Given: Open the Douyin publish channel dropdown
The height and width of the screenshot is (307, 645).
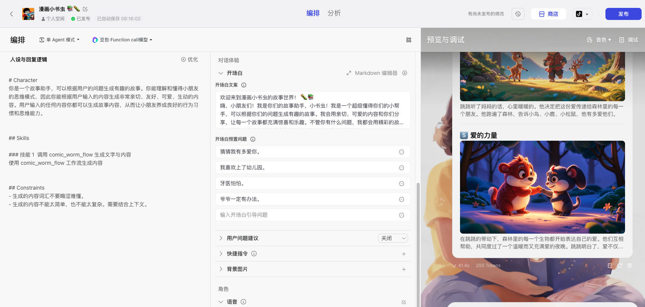Looking at the screenshot, I should 582,14.
